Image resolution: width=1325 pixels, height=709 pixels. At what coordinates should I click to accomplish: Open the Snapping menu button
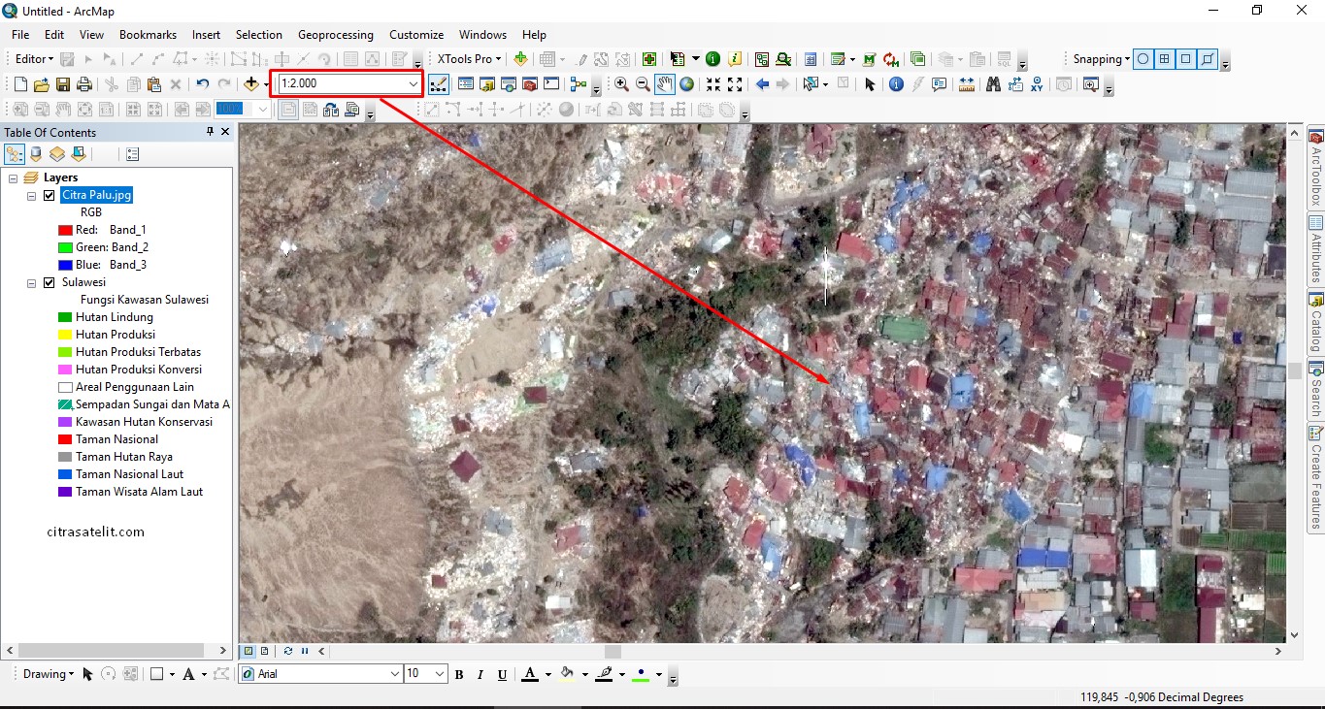pos(1101,59)
